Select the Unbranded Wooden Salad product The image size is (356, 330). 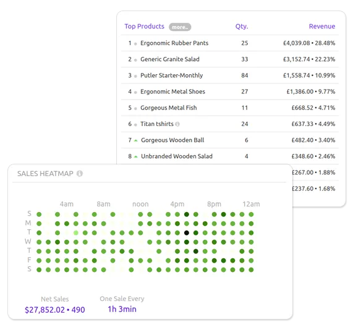point(177,156)
